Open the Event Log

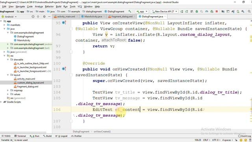(245, 136)
